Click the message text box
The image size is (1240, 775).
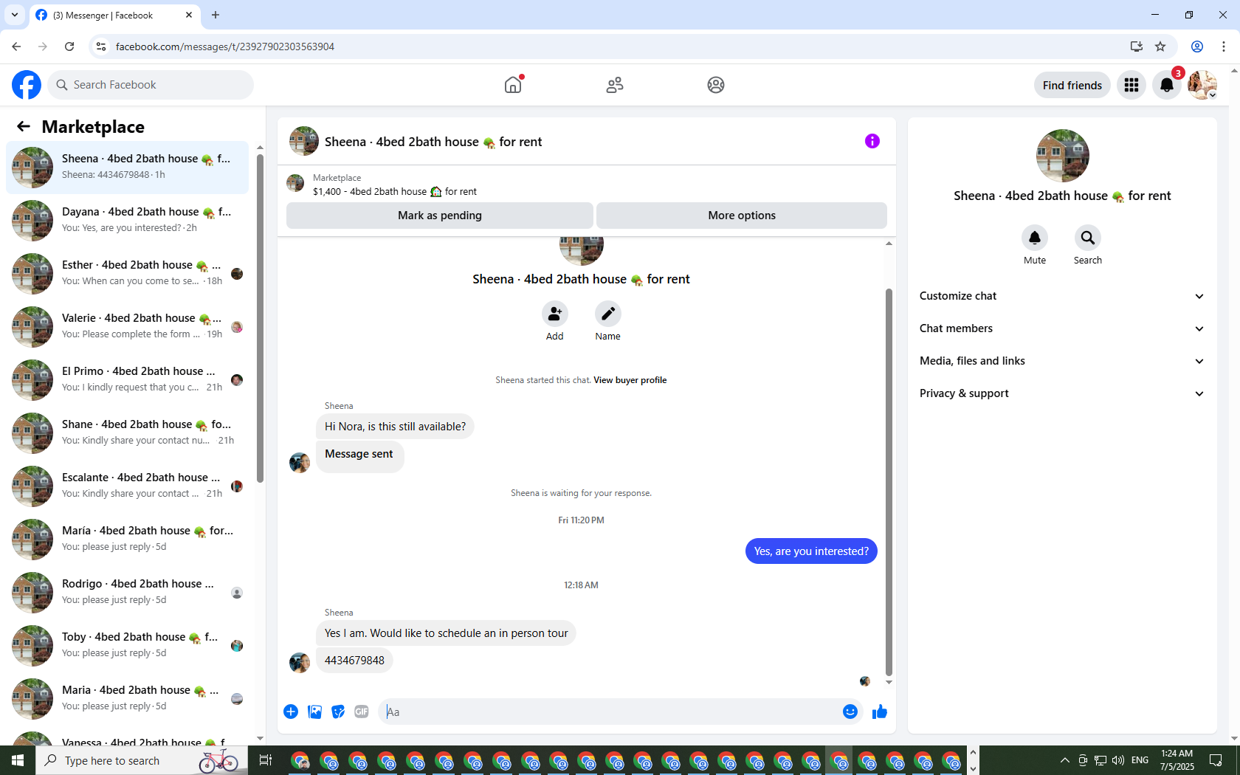coord(611,712)
